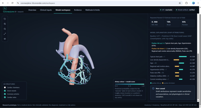Click the browser forward arrow
This screenshot has height=108, width=201.
pyautogui.click(x=8, y=3)
